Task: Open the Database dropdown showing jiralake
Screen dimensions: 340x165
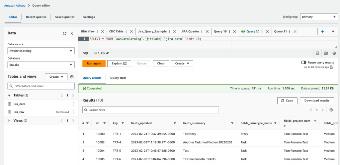Action: coord(41,64)
